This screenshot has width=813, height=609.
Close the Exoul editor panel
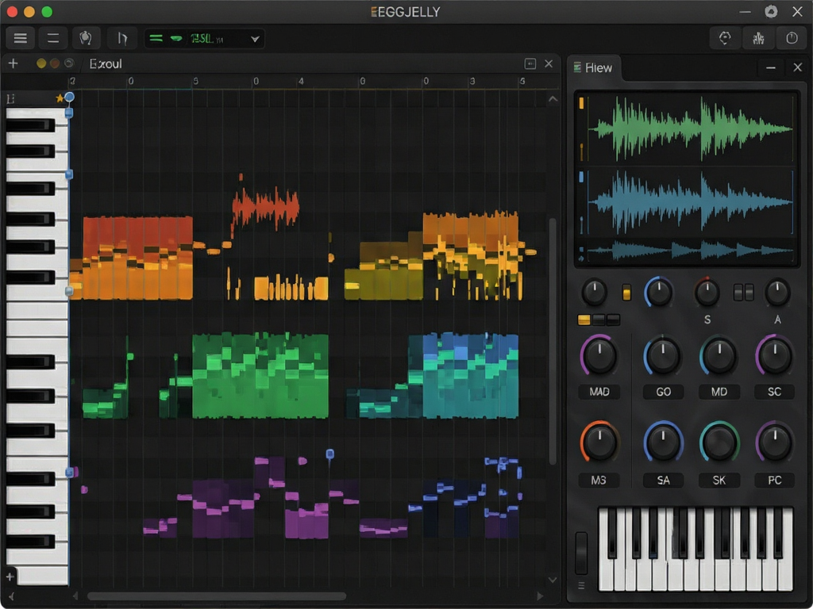549,63
